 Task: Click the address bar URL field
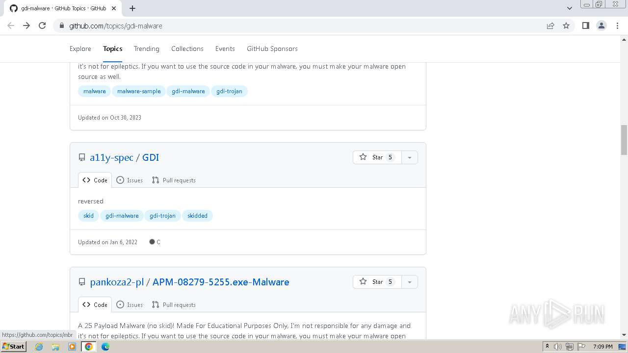tap(304, 25)
